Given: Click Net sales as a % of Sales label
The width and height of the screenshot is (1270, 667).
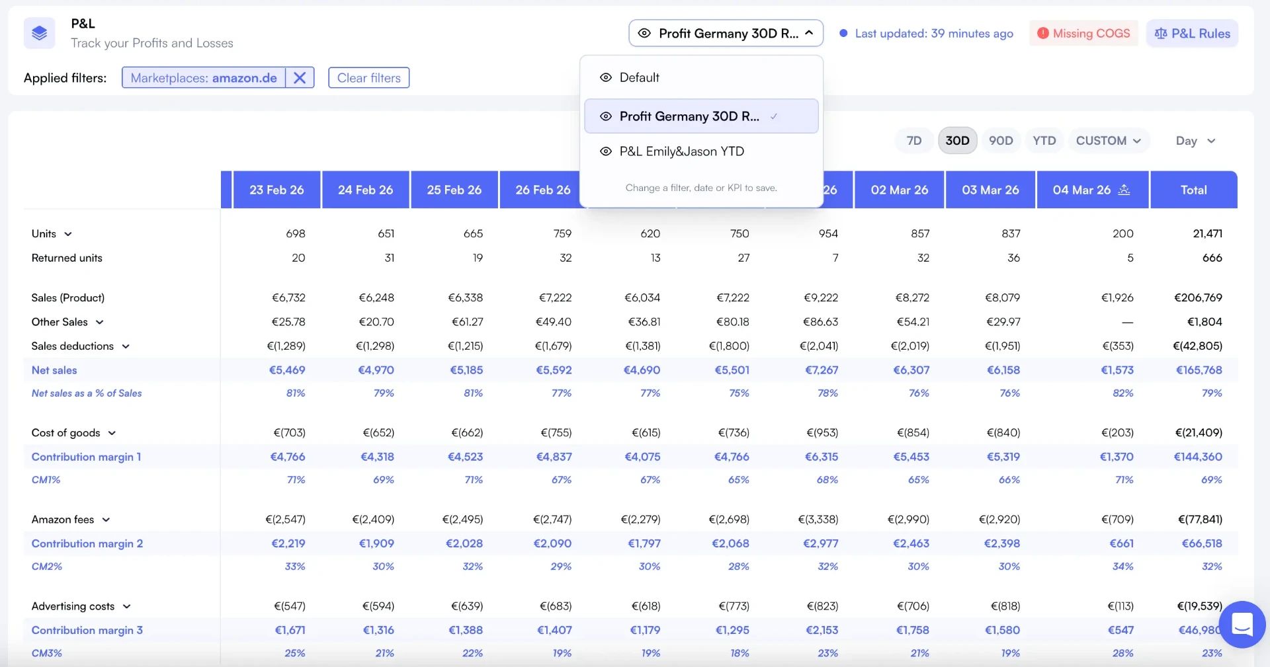Looking at the screenshot, I should coord(87,393).
